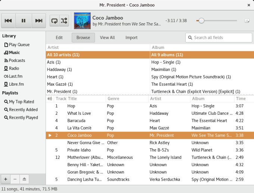Viewport: 254px width, 193px height.
Task: Skip to the next track
Action: (39, 21)
